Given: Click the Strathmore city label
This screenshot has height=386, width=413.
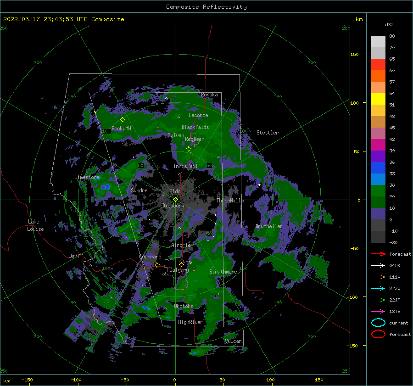Looking at the screenshot, I should coord(223,272).
